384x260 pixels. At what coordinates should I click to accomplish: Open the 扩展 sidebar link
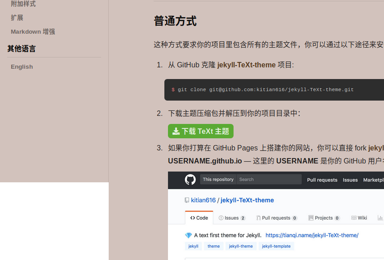point(17,18)
